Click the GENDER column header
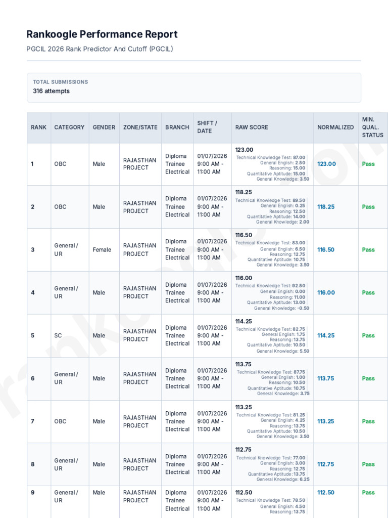Viewport: 388px width, 518px height. pyautogui.click(x=104, y=127)
